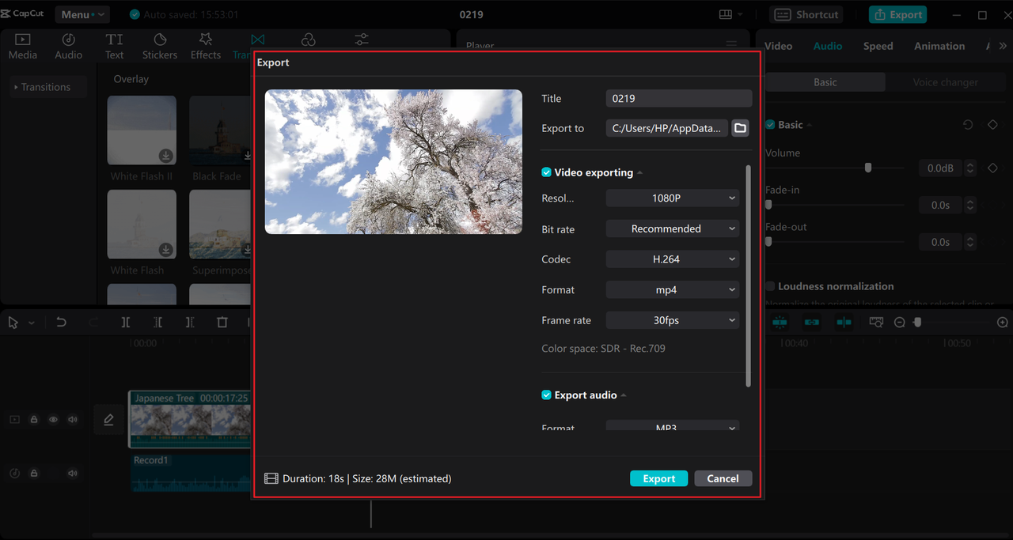1013x540 pixels.
Task: Mute the Japanese Tree video track
Action: [x=73, y=420]
